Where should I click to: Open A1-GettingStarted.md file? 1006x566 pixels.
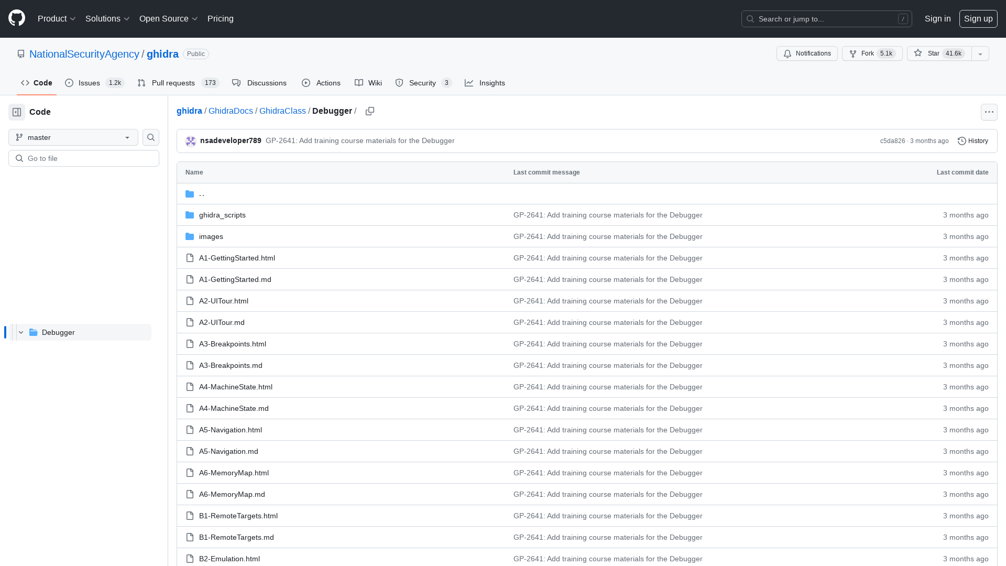(235, 280)
